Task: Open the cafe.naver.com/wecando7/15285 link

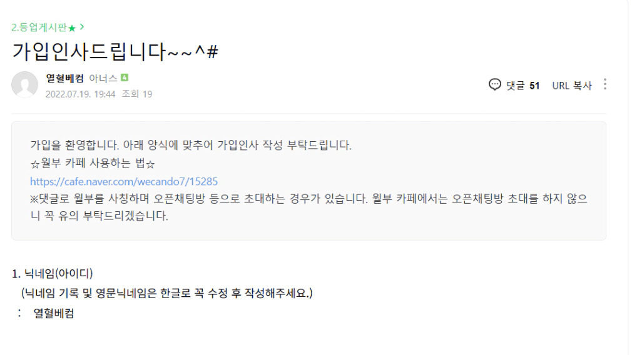Action: 124,181
